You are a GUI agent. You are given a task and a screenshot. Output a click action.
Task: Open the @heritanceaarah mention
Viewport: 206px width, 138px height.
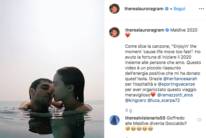coord(180,79)
